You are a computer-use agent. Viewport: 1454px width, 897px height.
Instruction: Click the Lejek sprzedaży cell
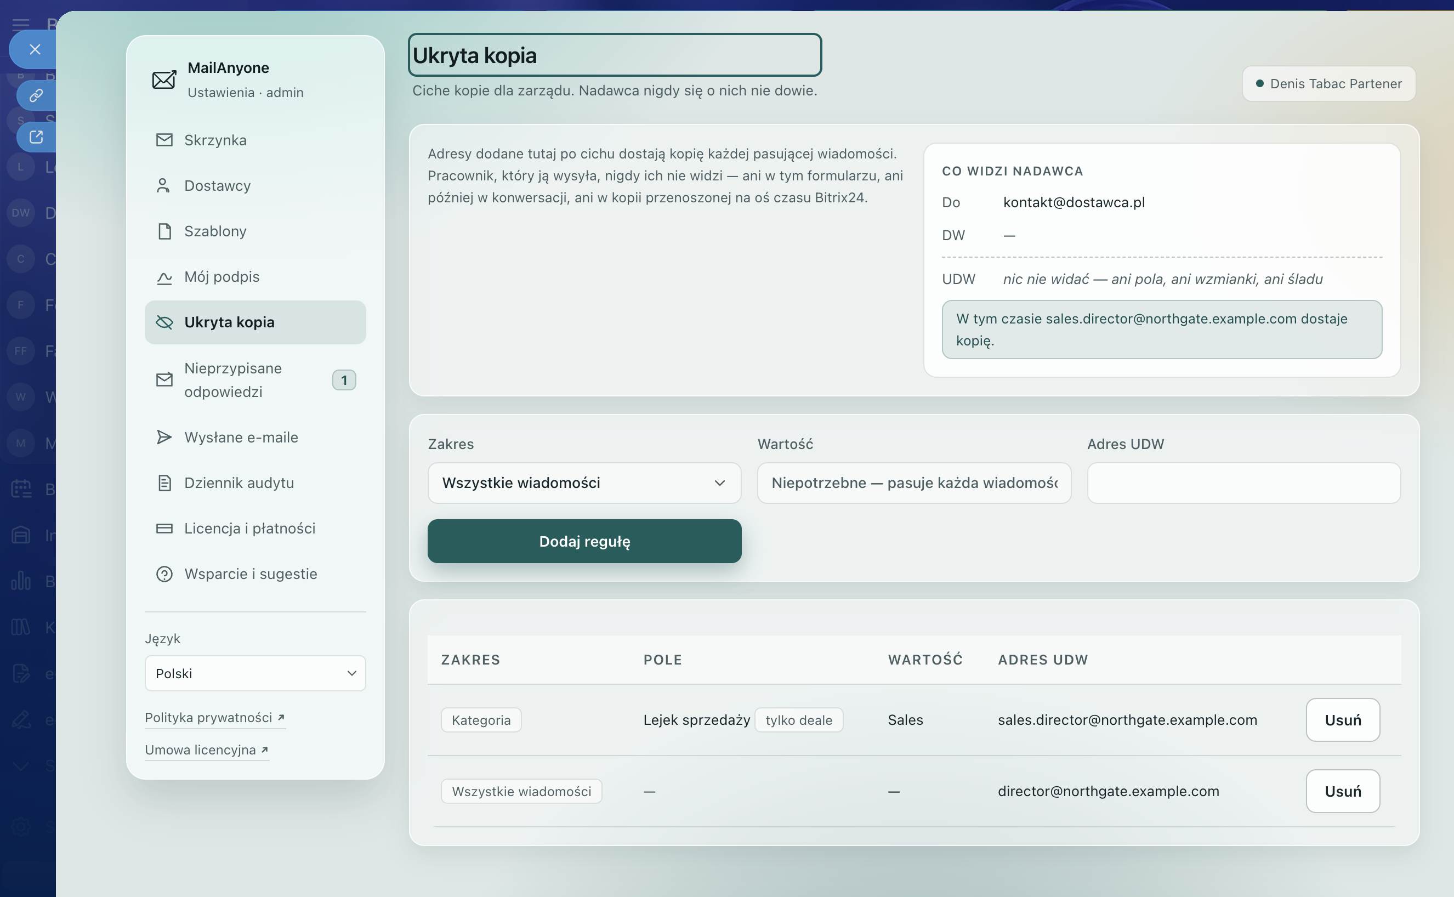coord(696,720)
